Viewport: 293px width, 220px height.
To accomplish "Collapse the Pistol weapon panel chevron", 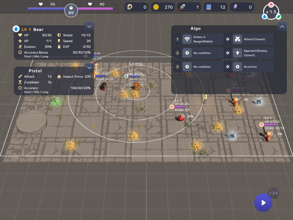I will coord(89,68).
